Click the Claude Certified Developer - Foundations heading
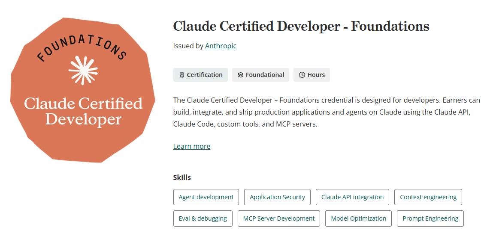This screenshot has width=502, height=242. click(301, 26)
